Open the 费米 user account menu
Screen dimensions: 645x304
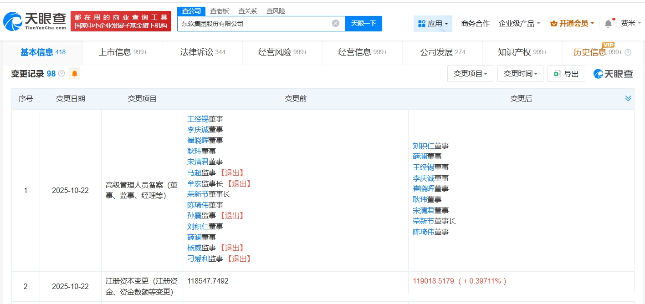coord(631,23)
